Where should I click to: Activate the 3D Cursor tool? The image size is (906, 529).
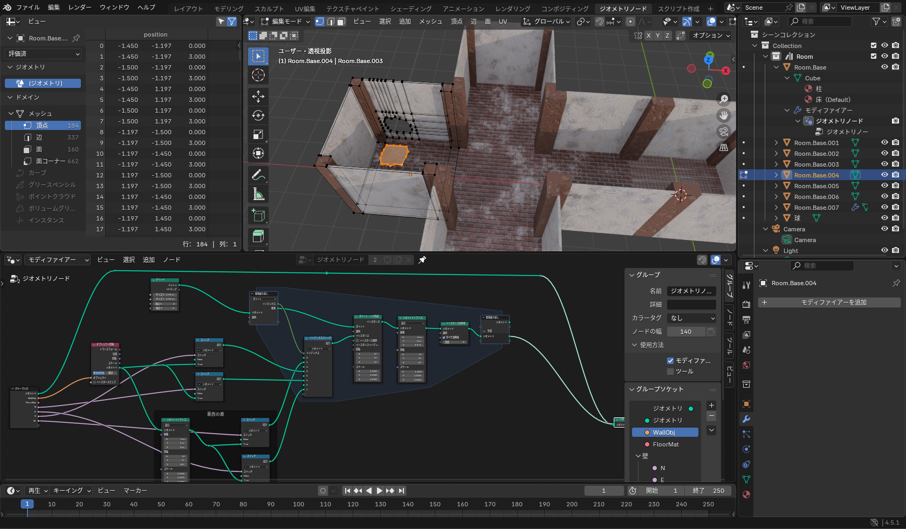point(258,75)
